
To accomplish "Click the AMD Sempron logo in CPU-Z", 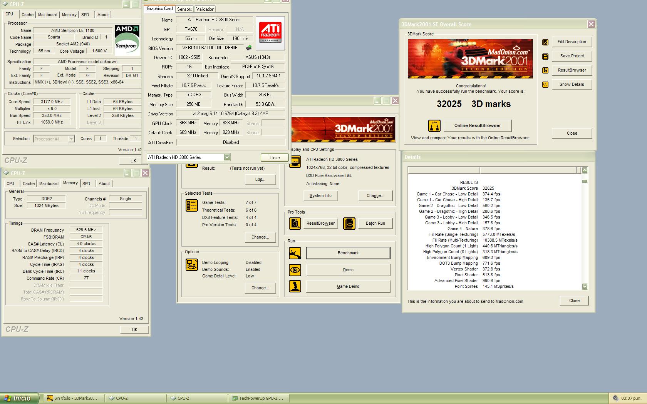I will coord(127,40).
